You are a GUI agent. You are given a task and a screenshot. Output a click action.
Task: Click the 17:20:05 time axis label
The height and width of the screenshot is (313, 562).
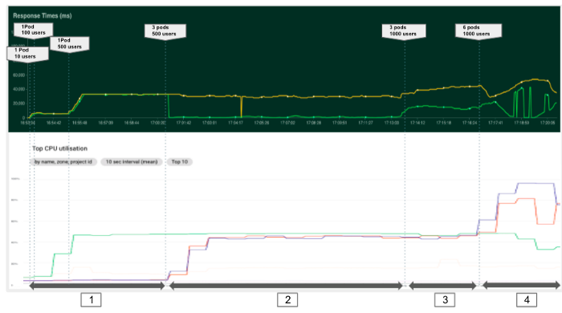548,123
